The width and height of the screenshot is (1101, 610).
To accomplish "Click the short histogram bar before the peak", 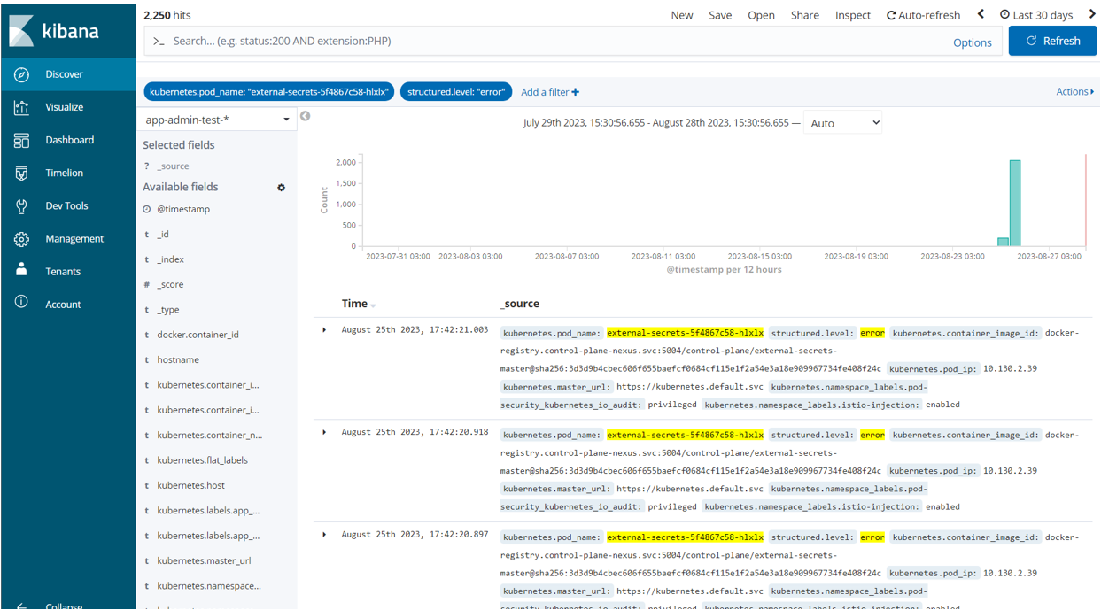I will click(1003, 242).
